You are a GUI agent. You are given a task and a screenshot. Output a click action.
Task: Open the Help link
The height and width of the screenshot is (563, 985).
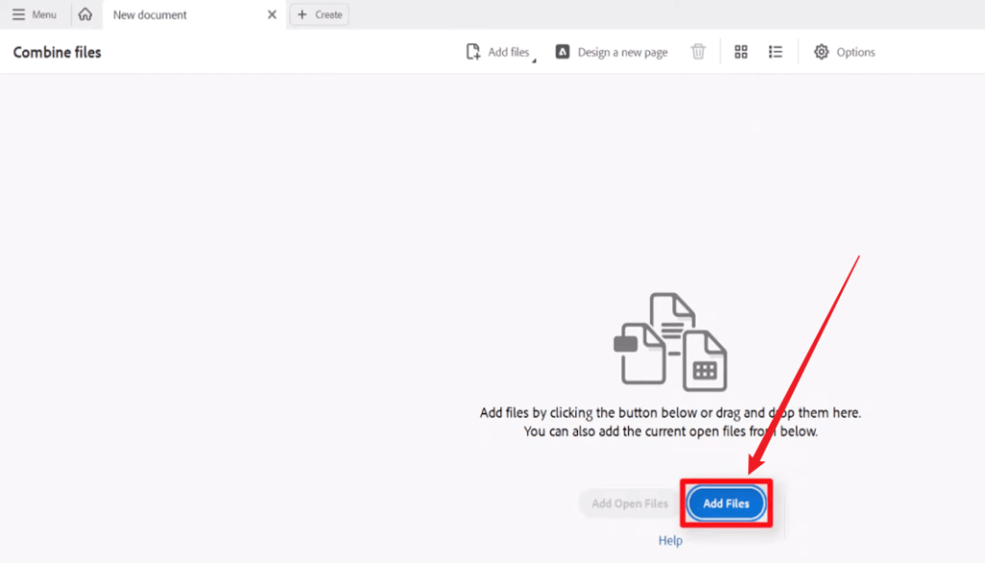pyautogui.click(x=670, y=540)
